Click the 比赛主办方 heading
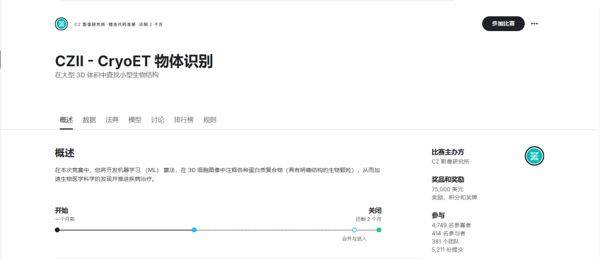Screen dimensions: 600x259 448,152
